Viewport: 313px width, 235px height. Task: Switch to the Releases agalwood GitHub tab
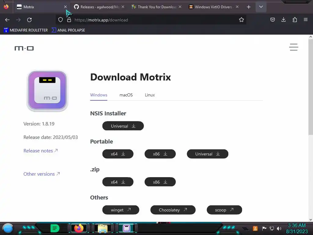click(x=99, y=7)
